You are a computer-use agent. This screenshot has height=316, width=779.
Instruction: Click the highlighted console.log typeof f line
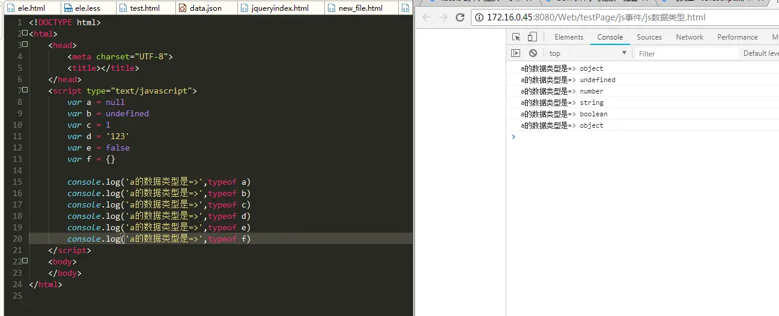click(x=159, y=239)
